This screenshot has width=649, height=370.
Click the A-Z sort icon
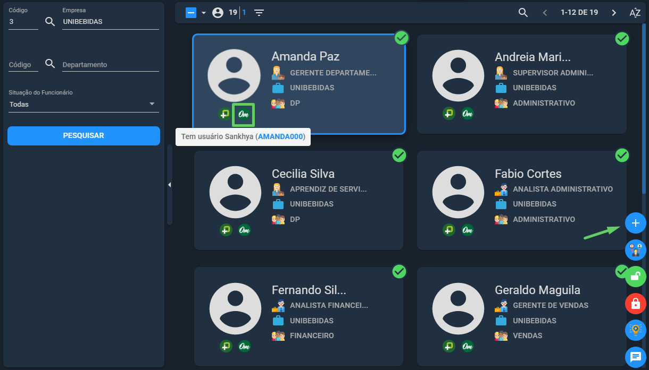tap(635, 13)
